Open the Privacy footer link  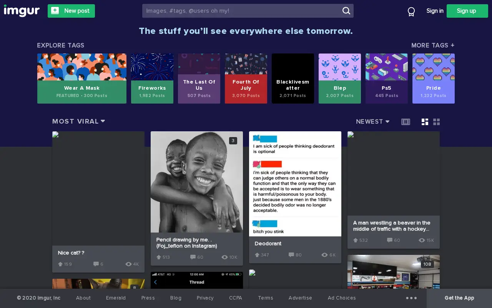tap(205, 298)
